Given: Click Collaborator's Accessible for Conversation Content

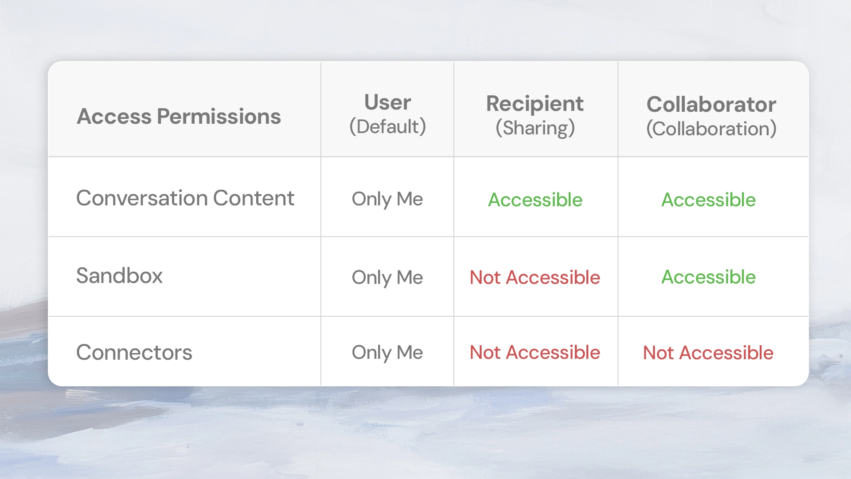Looking at the screenshot, I should coord(708,200).
